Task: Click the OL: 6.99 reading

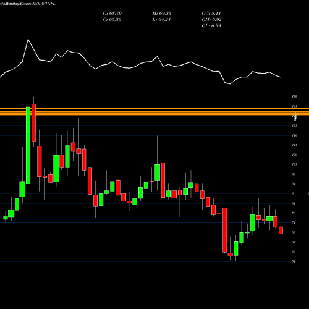Action: pyautogui.click(x=211, y=26)
